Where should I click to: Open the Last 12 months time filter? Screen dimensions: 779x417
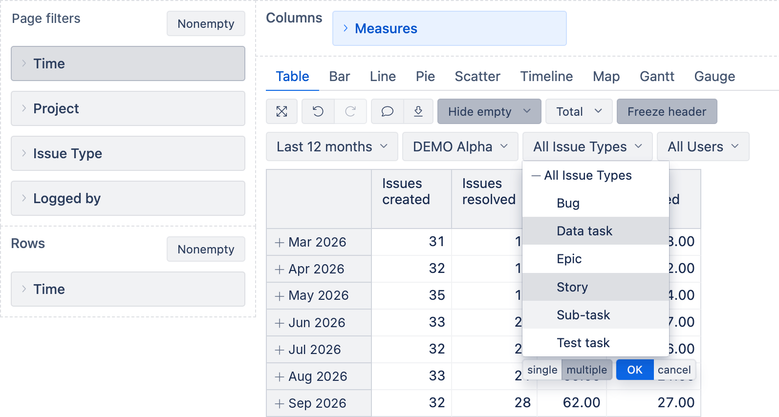pyautogui.click(x=332, y=146)
